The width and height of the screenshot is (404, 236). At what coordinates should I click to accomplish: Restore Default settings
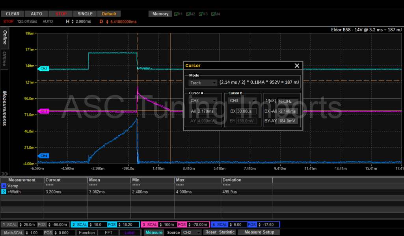point(109,14)
